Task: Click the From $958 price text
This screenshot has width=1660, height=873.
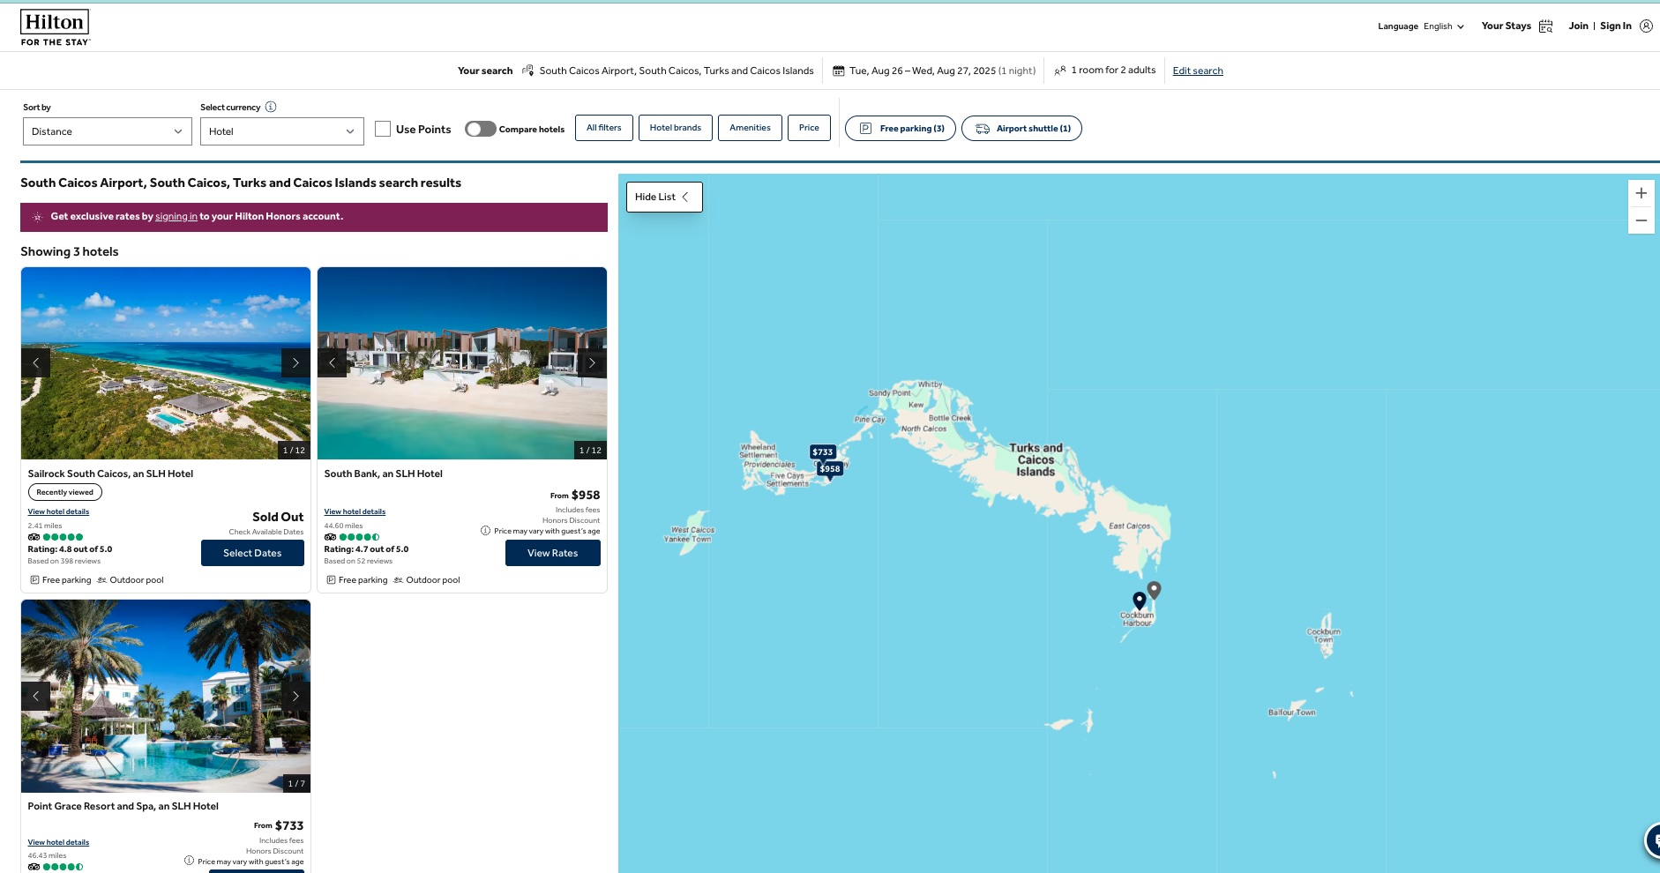Action: click(575, 495)
